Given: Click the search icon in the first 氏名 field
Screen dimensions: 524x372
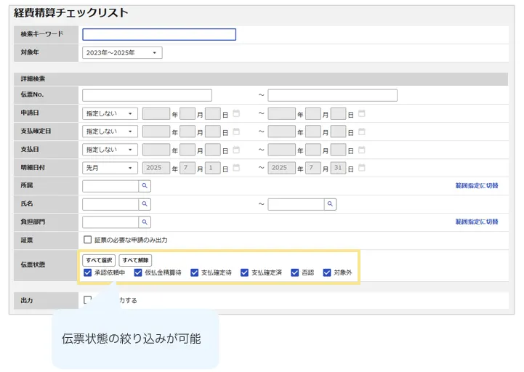Looking at the screenshot, I should (x=145, y=204).
